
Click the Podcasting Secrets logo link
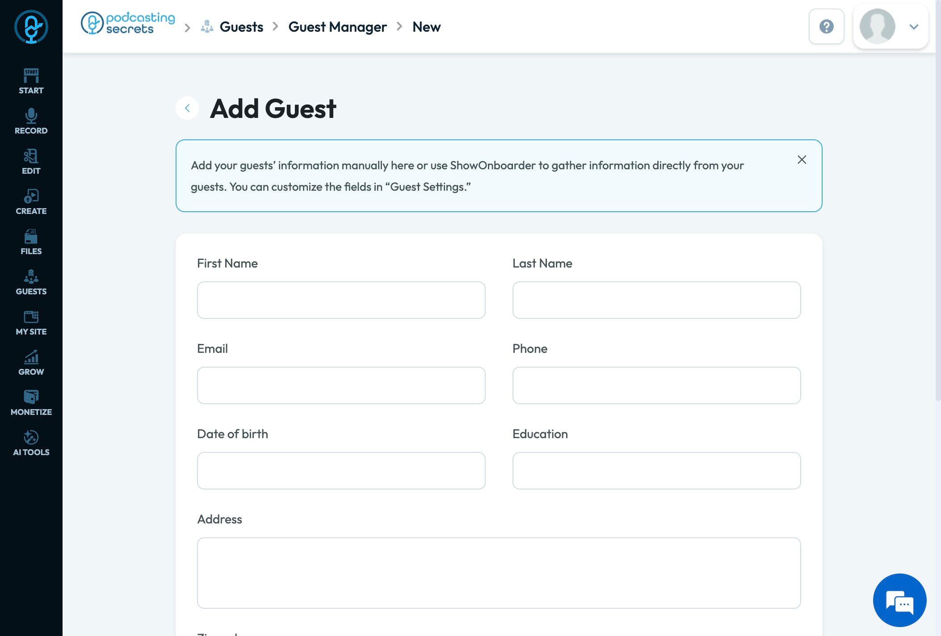tap(128, 23)
